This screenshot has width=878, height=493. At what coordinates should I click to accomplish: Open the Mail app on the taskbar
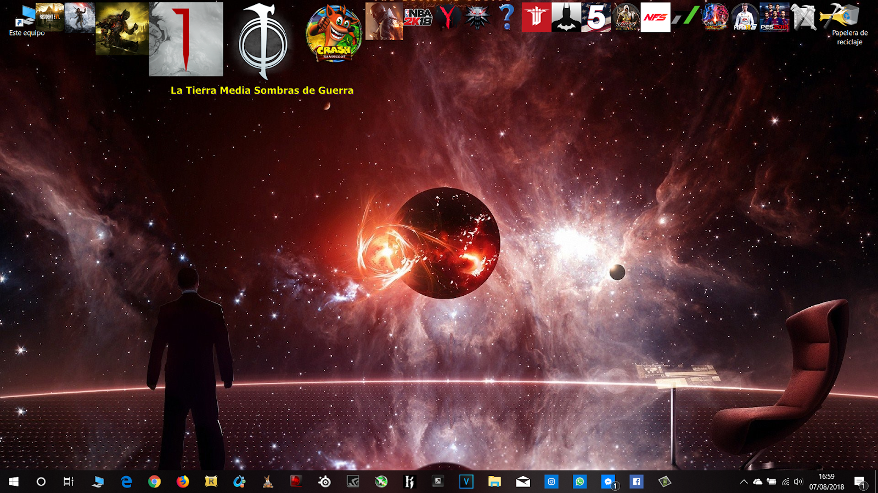pos(523,481)
